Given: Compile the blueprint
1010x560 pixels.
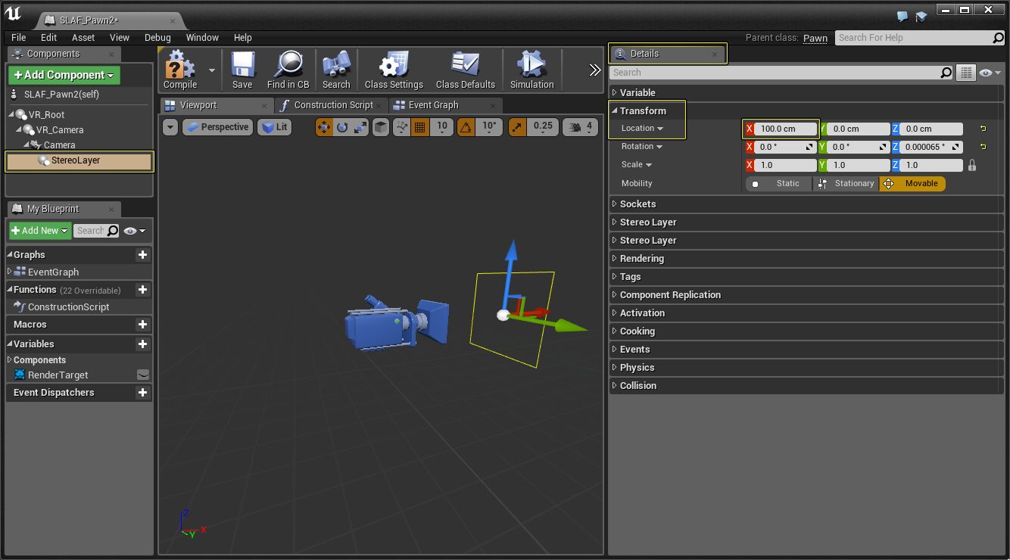Looking at the screenshot, I should tap(179, 70).
